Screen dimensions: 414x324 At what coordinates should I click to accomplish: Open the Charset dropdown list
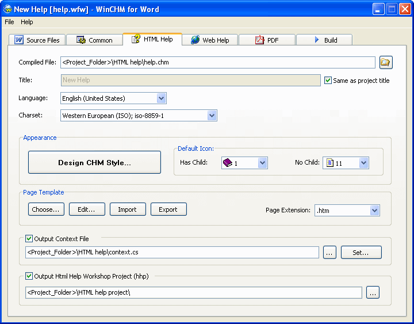212,116
